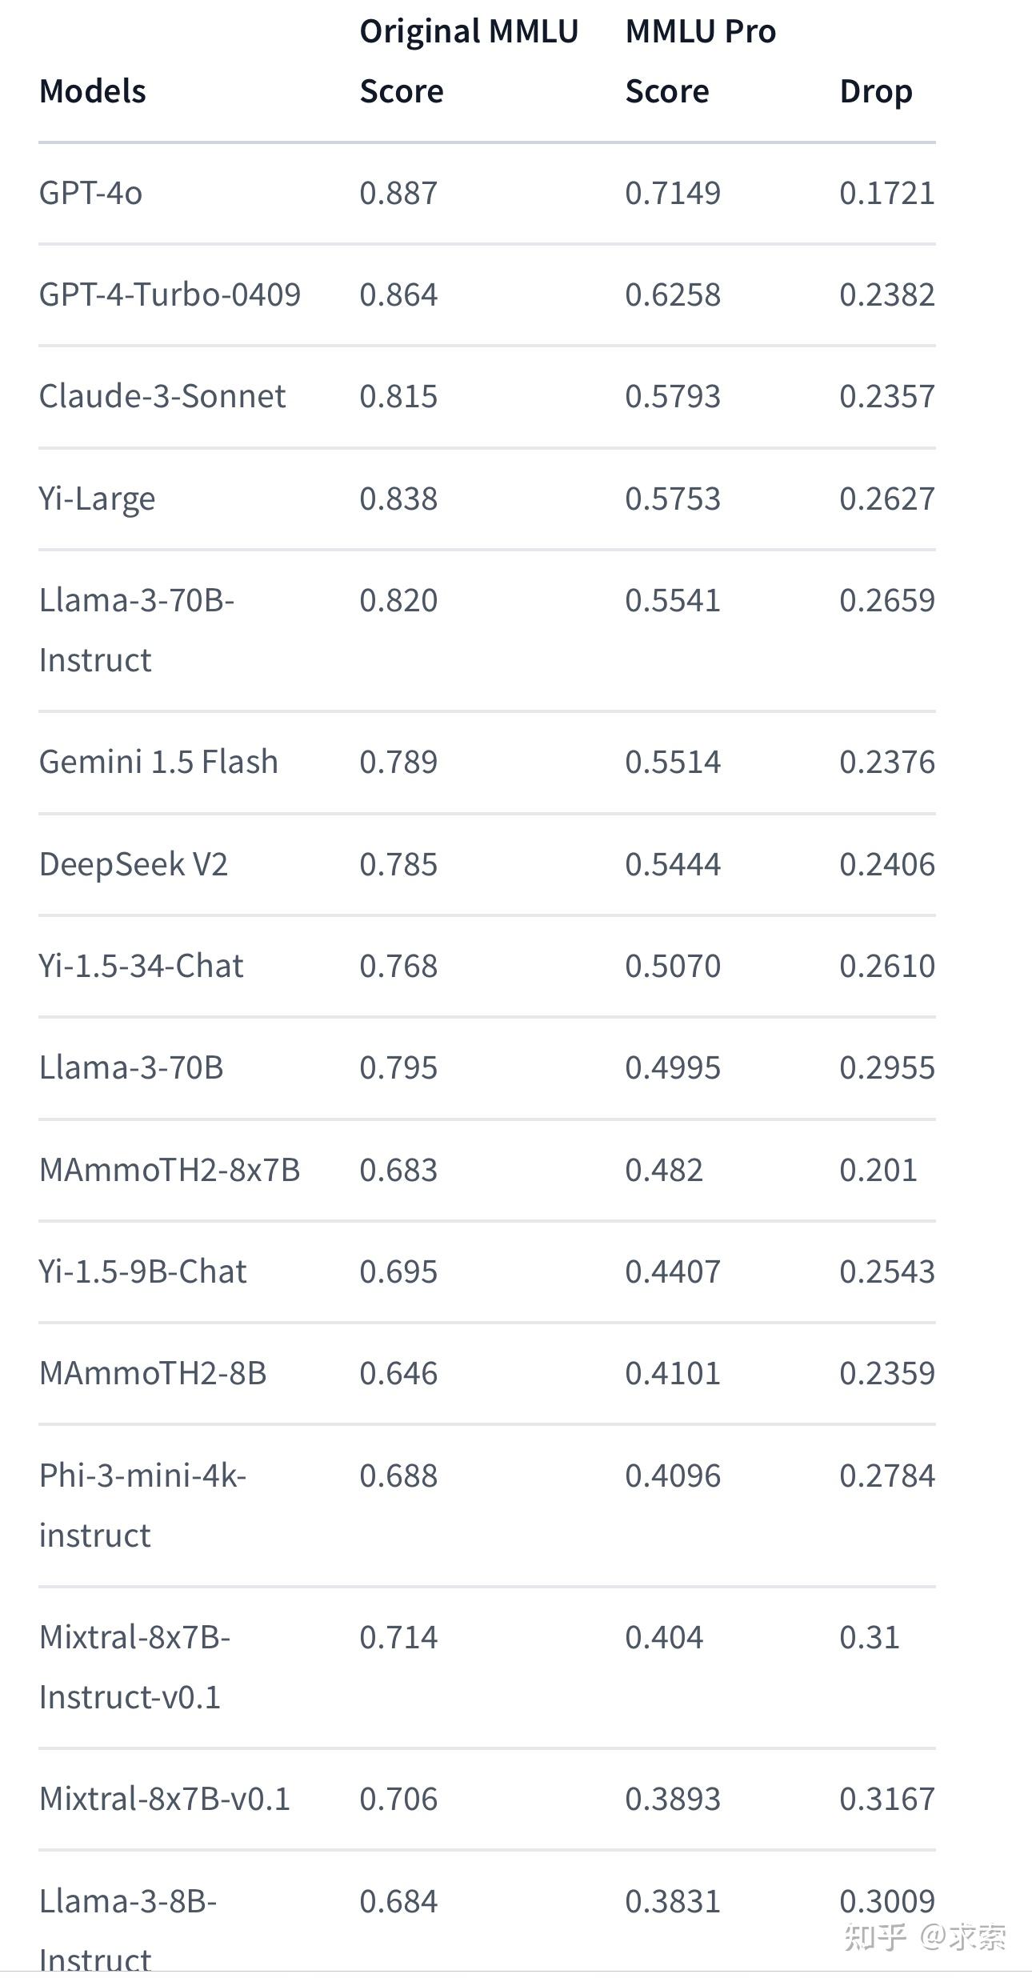Image resolution: width=1032 pixels, height=1978 pixels.
Task: Select the GPT-4-Turbo-0409 row label
Action: point(170,294)
